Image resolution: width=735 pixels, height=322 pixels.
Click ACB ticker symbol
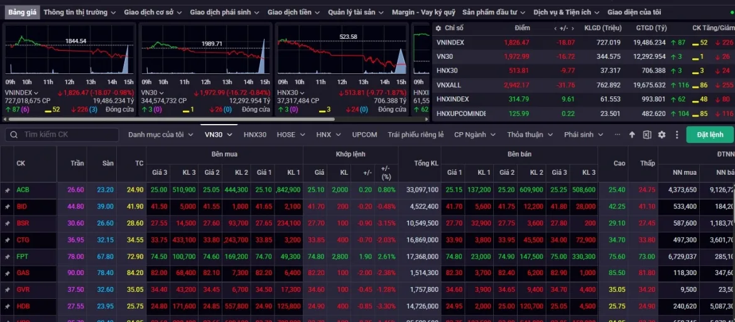coord(23,190)
